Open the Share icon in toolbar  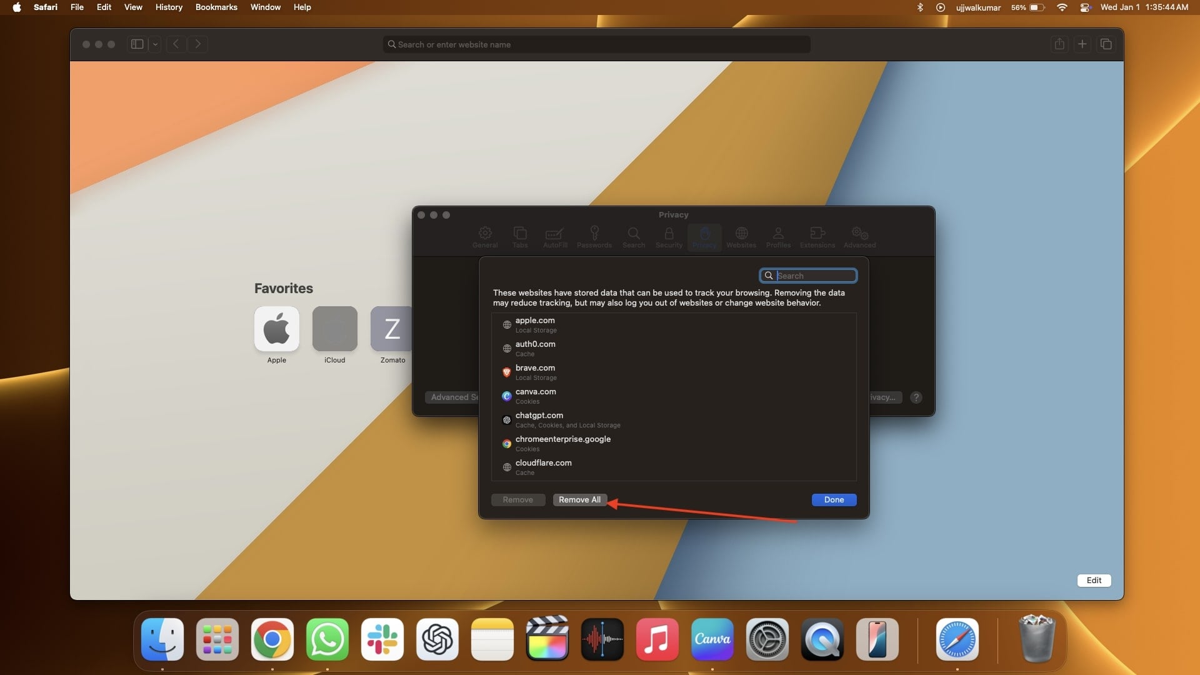coord(1059,44)
